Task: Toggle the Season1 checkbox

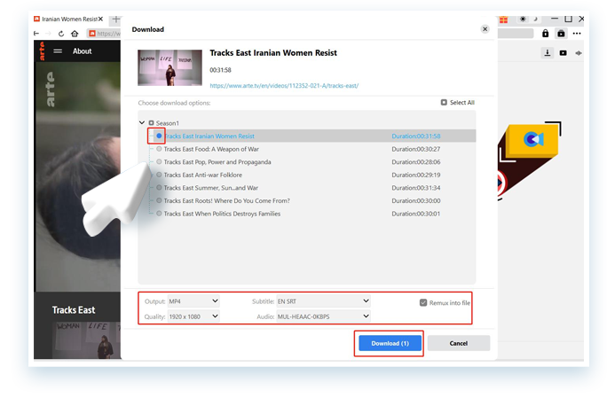Action: 152,123
